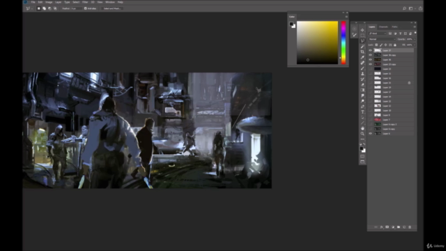The height and width of the screenshot is (251, 446).
Task: Toggle the layer filtering on/off switch
Action: tap(415, 33)
